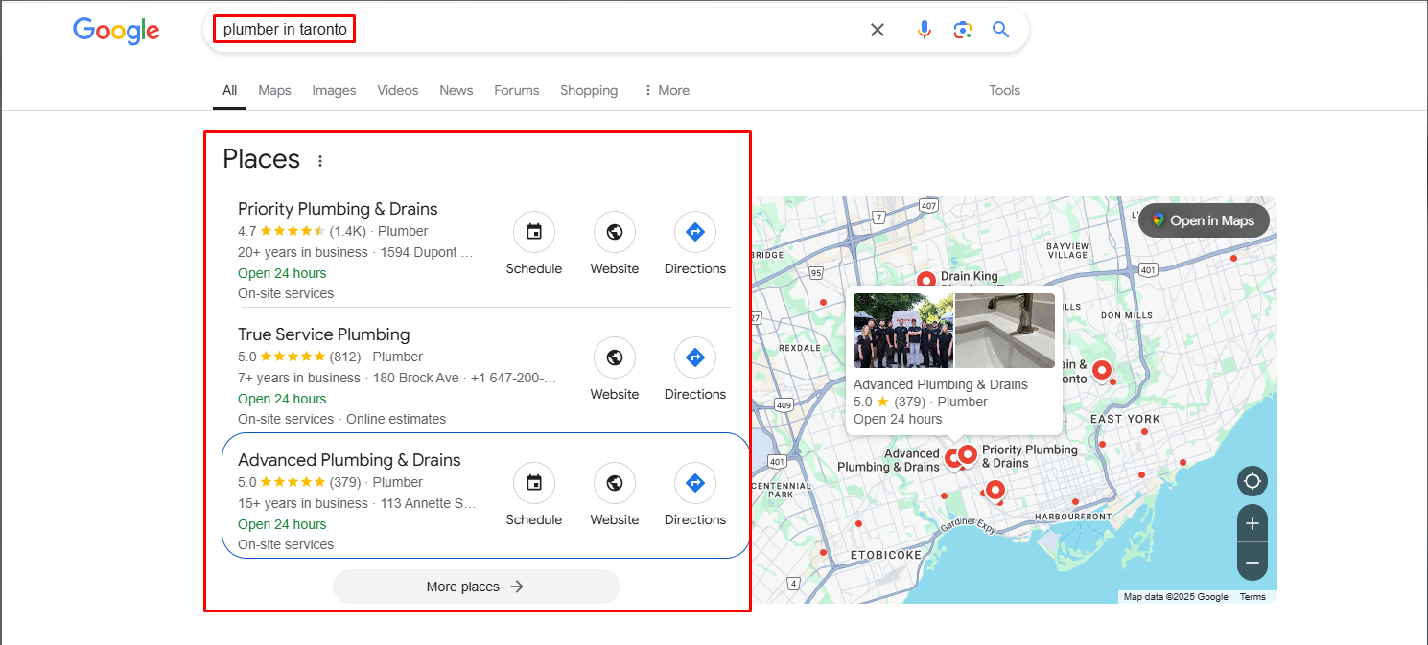The image size is (1428, 645).
Task: Click the More places button
Action: pos(477,587)
